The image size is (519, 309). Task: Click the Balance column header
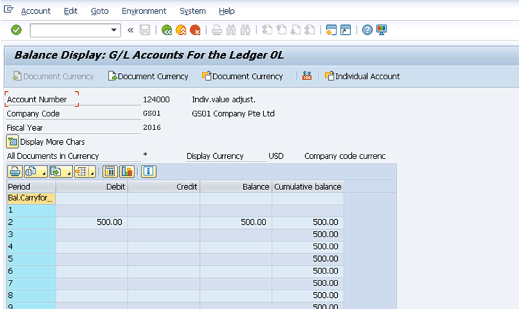pos(236,187)
